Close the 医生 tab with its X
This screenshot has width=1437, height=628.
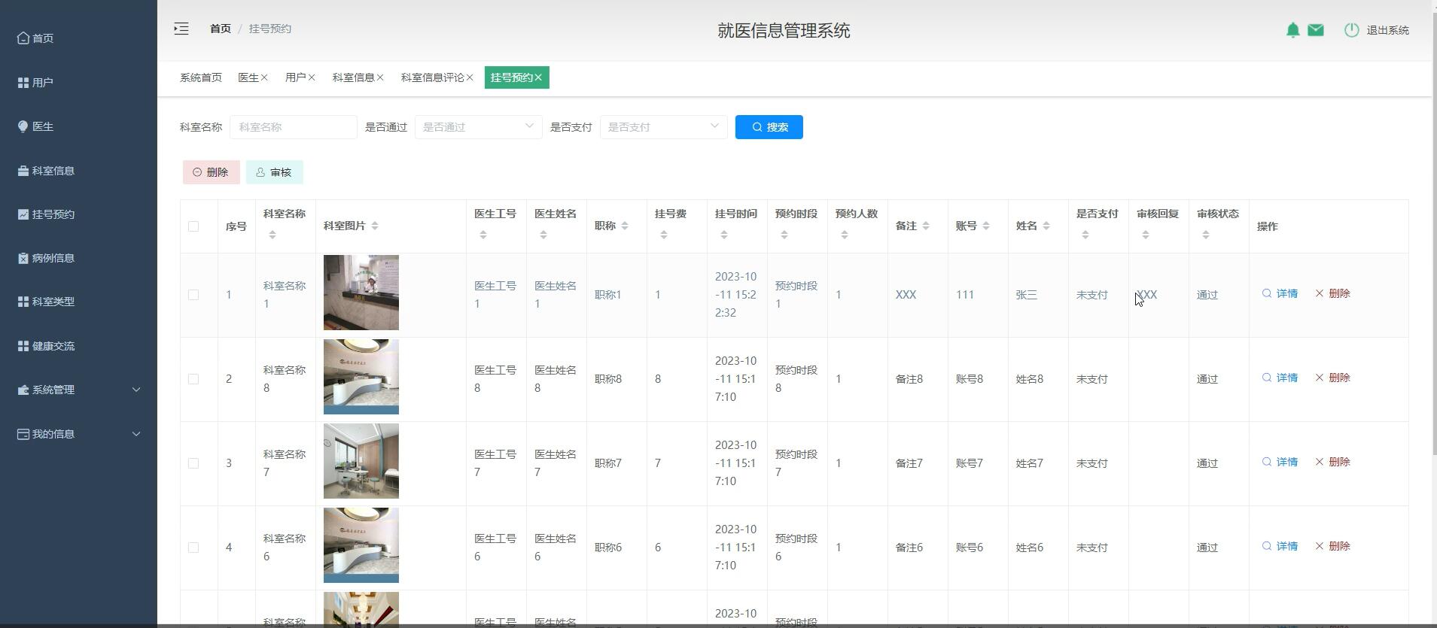(264, 77)
